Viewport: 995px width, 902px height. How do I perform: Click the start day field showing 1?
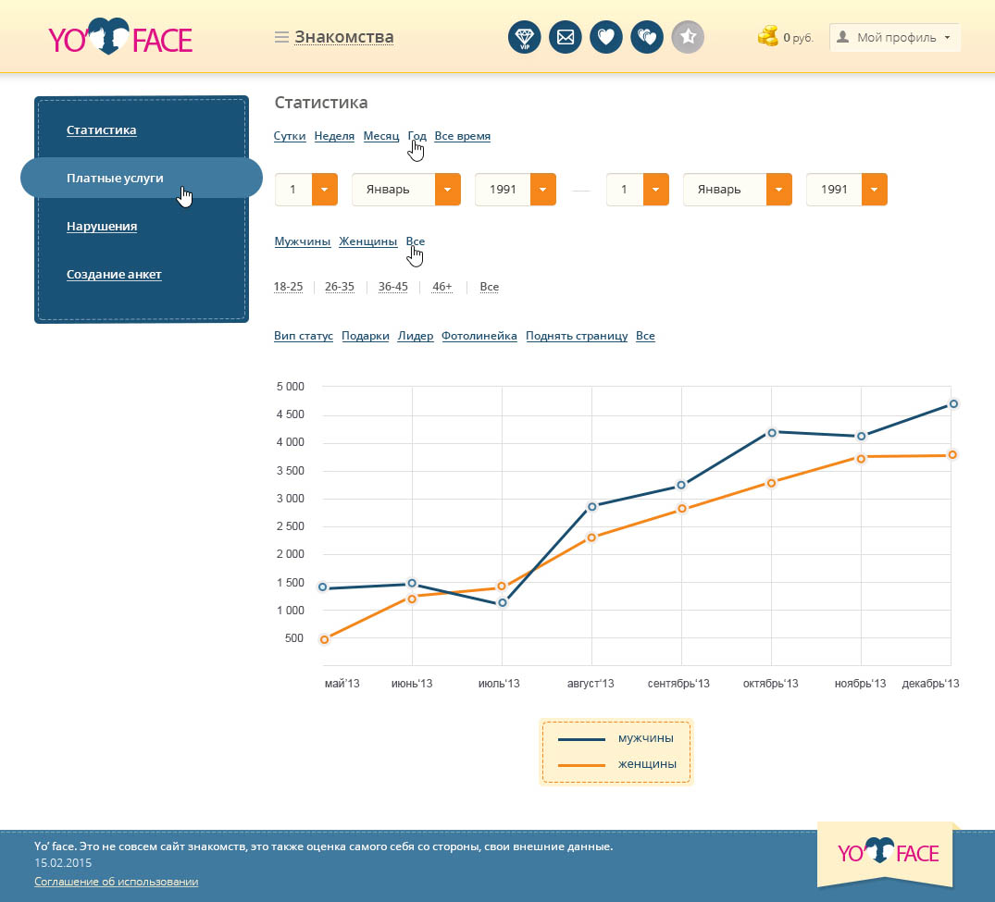click(293, 189)
